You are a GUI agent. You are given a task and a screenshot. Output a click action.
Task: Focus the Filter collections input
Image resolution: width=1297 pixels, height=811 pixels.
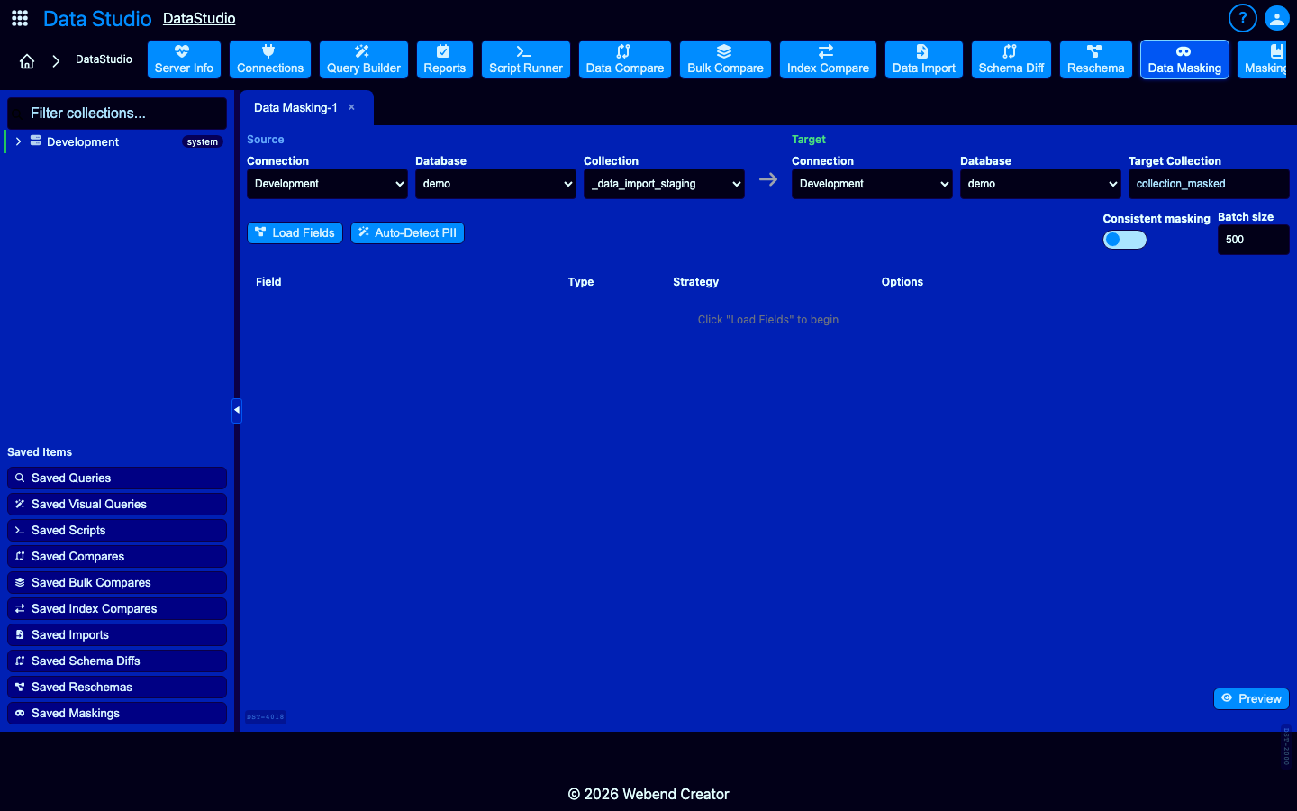point(117,114)
